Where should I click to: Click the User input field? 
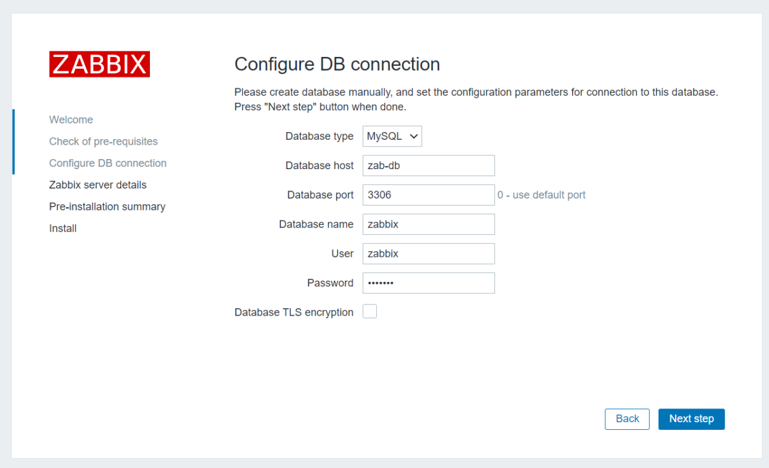point(428,253)
